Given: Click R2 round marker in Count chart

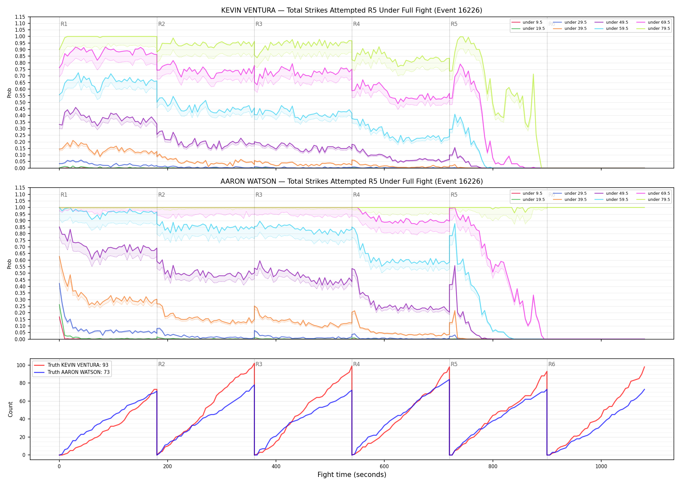Looking at the screenshot, I should 161,364.
